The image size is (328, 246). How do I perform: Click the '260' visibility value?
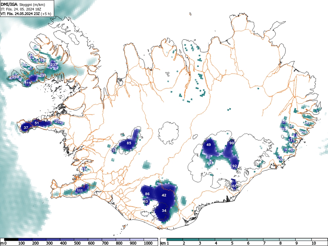coord(15,77)
